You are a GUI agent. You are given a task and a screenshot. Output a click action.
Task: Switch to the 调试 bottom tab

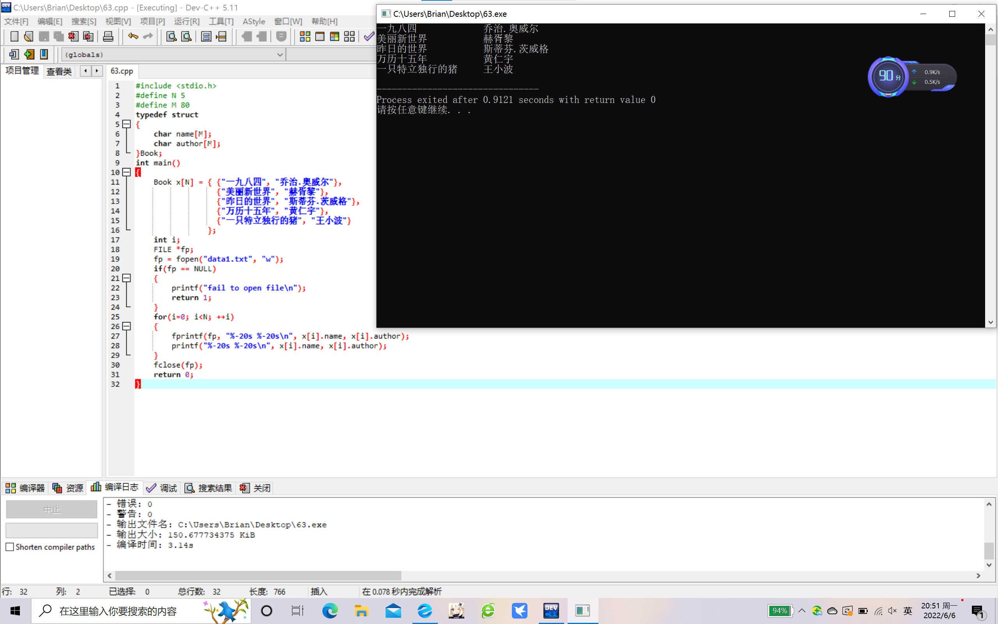pos(162,488)
